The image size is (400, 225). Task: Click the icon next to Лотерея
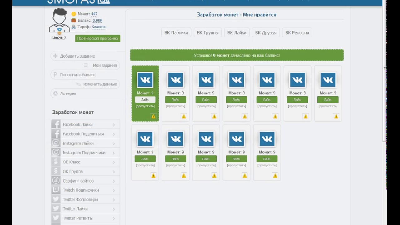pos(55,93)
